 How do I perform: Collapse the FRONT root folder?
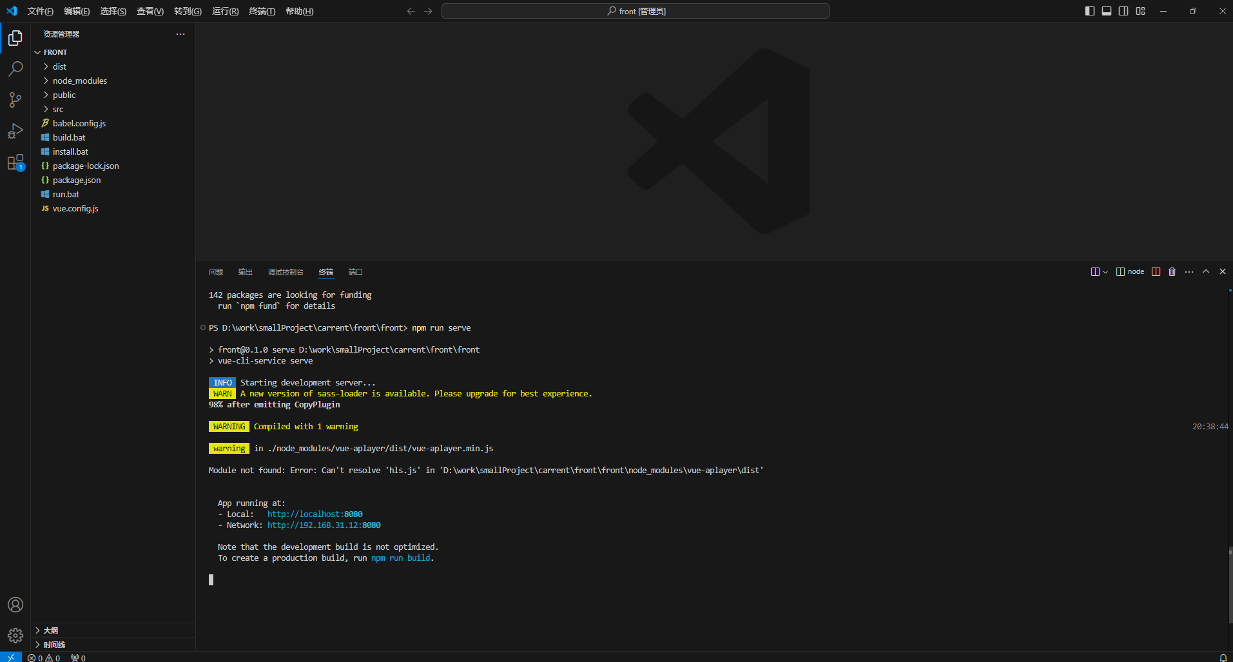coord(113,52)
